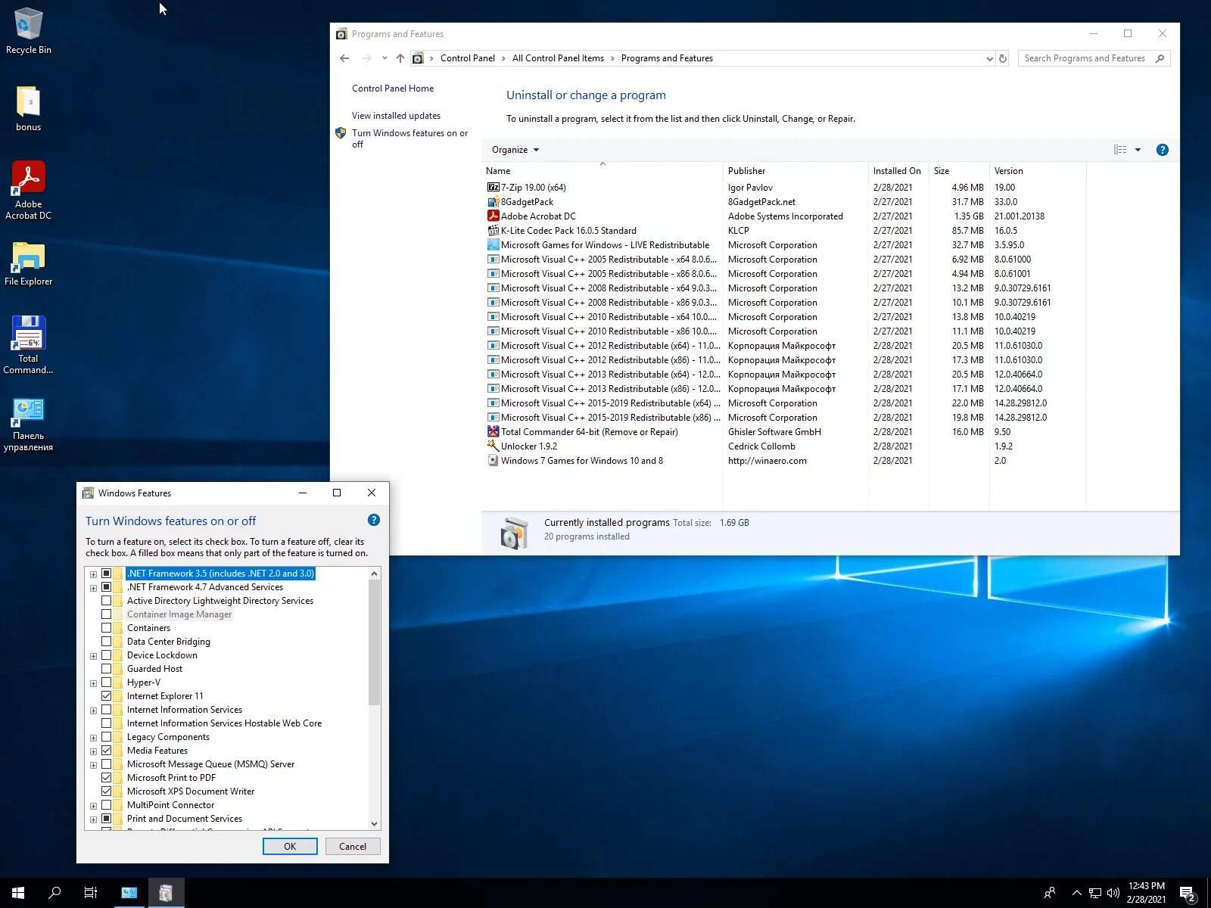Show hidden system tray icons
The width and height of the screenshot is (1211, 908).
click(x=1076, y=893)
